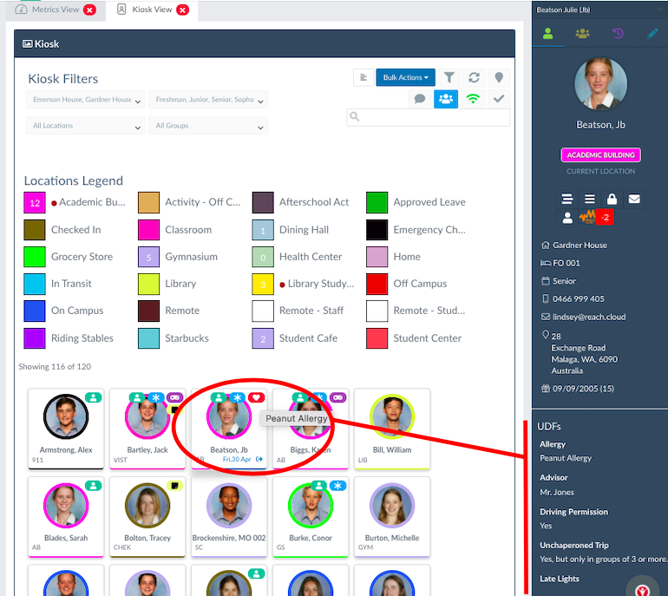Click the left-aligned lines icon in side panel
This screenshot has width=668, height=596.
pyautogui.click(x=567, y=199)
